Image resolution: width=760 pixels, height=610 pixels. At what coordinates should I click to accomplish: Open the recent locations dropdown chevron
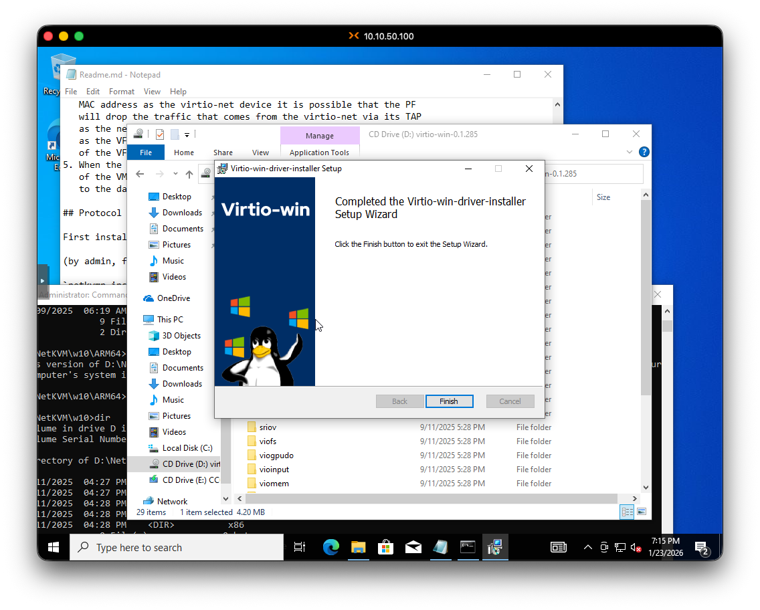click(176, 174)
